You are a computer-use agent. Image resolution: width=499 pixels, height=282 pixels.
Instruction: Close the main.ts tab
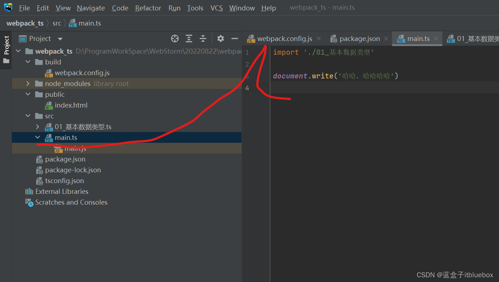click(x=436, y=38)
